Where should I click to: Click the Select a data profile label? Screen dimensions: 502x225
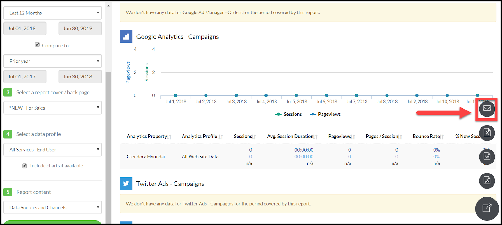pos(39,134)
